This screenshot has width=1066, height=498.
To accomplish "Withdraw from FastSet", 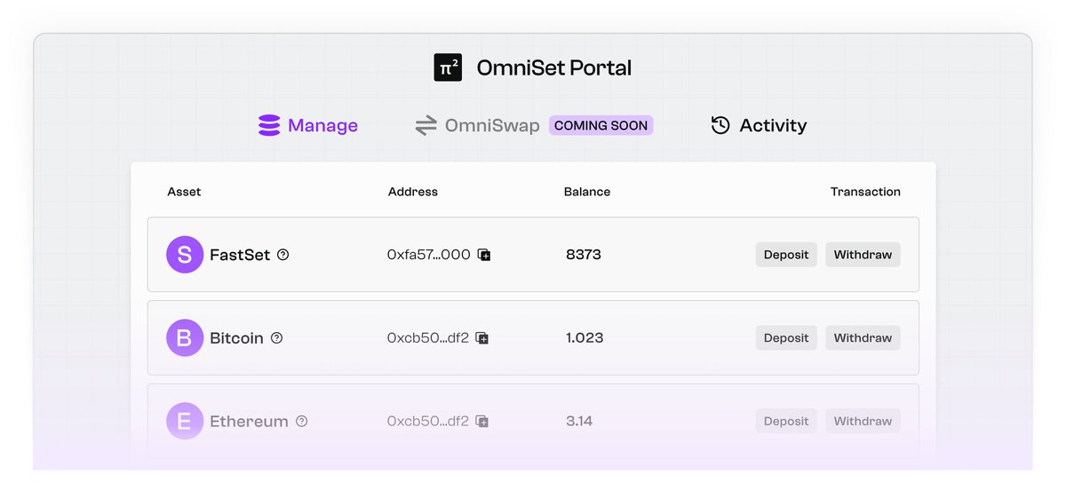I will (863, 255).
